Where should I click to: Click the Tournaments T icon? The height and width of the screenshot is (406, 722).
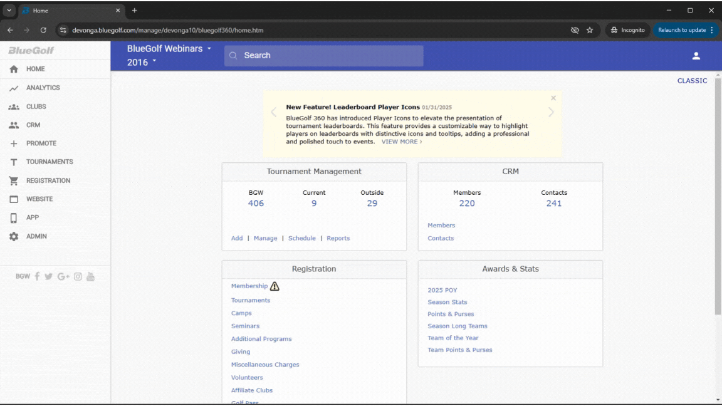tap(14, 162)
